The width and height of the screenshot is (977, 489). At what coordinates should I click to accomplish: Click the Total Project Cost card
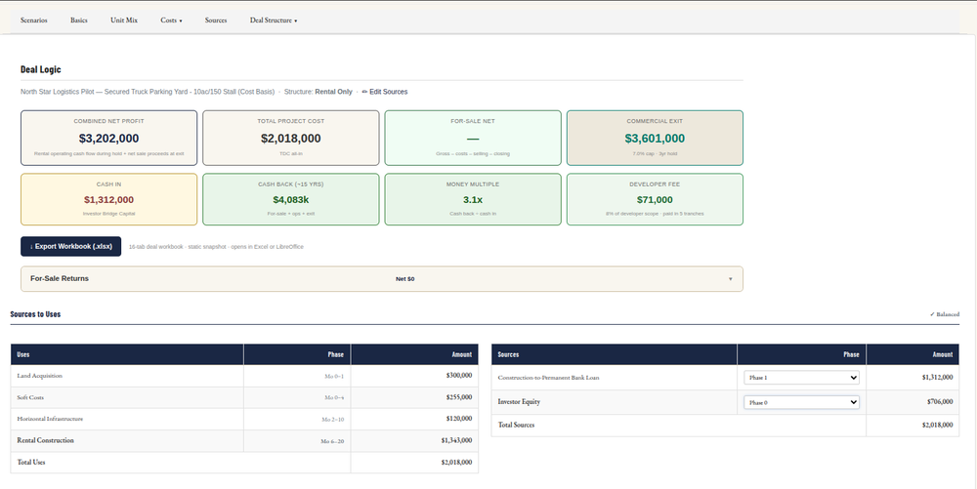tap(291, 139)
